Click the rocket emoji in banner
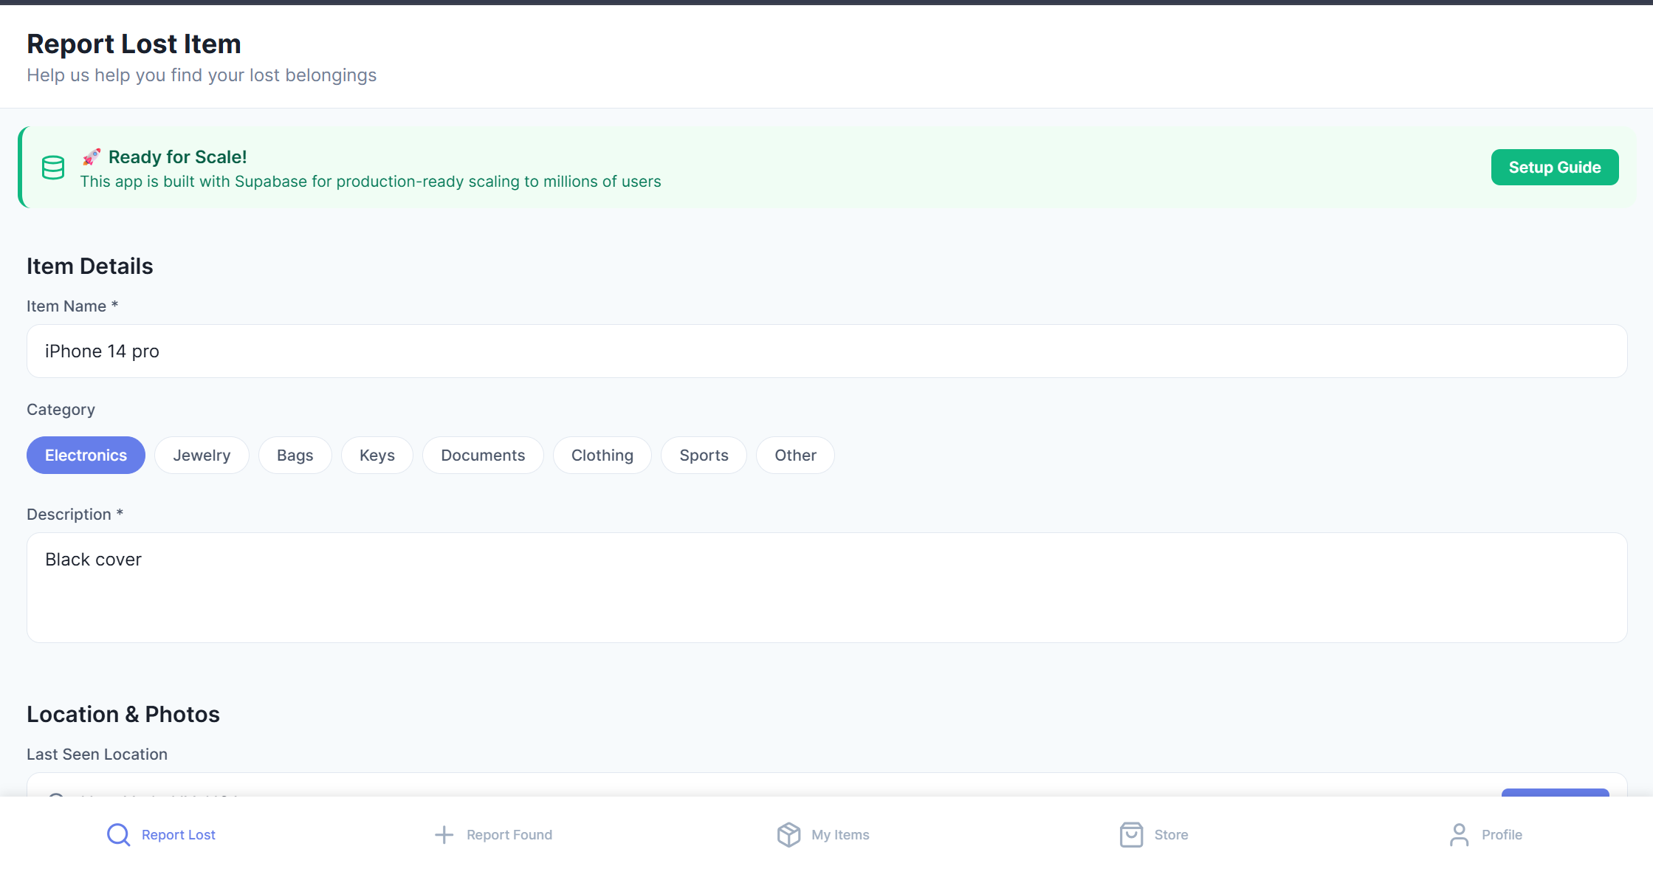1653x883 pixels. [x=91, y=157]
